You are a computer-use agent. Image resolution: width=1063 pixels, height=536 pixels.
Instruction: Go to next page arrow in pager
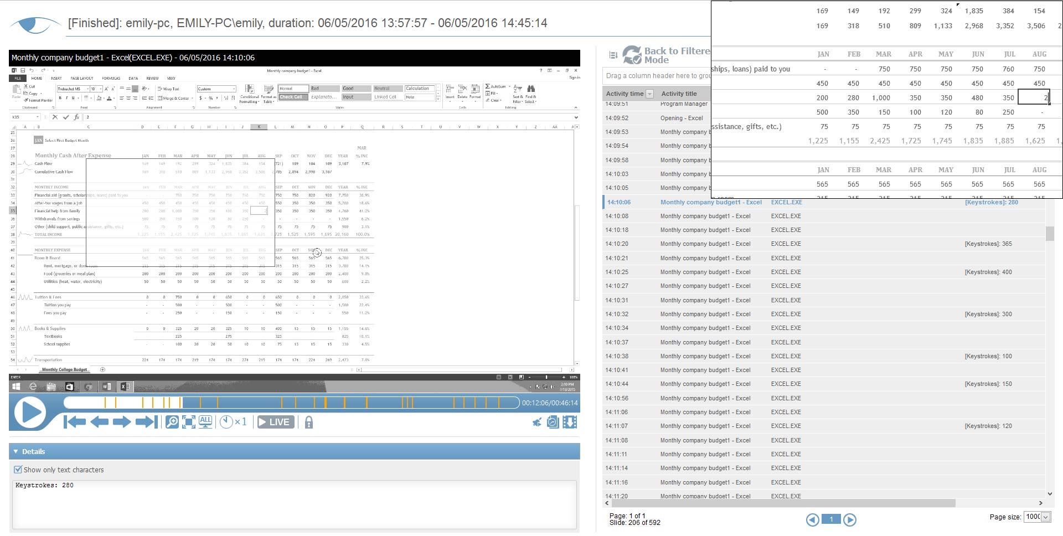[850, 519]
